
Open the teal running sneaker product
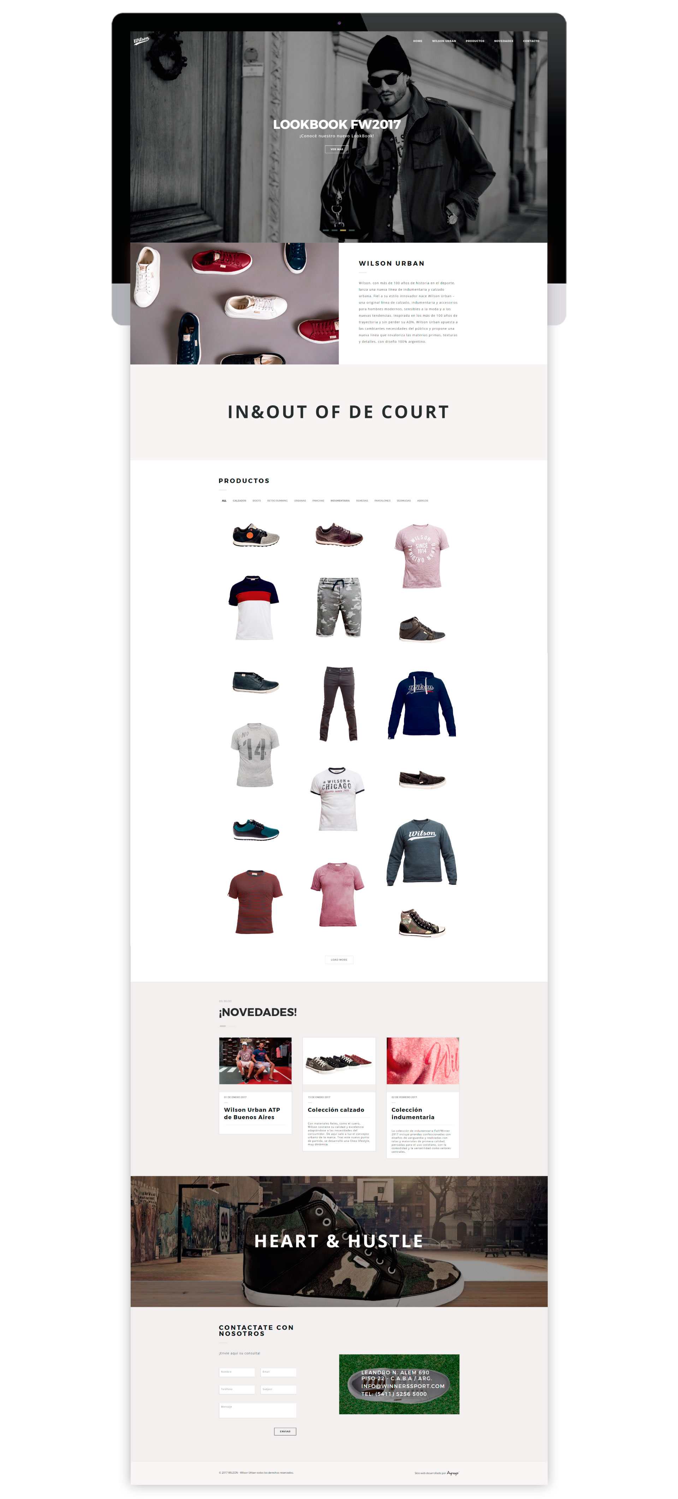(256, 830)
